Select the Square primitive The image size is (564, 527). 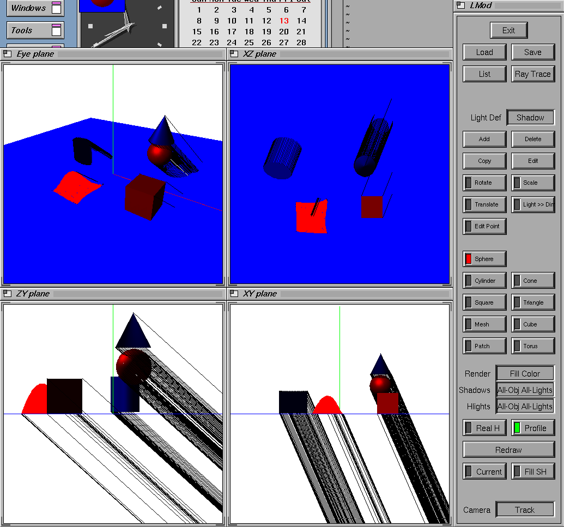coord(484,302)
